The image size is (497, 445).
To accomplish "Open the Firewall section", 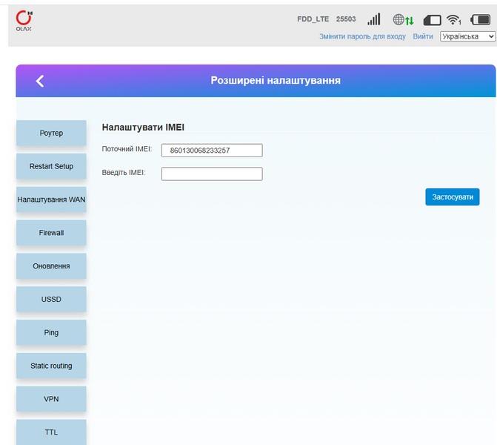I will click(51, 233).
